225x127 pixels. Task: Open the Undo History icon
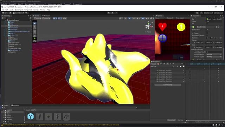click(x=197, y=13)
